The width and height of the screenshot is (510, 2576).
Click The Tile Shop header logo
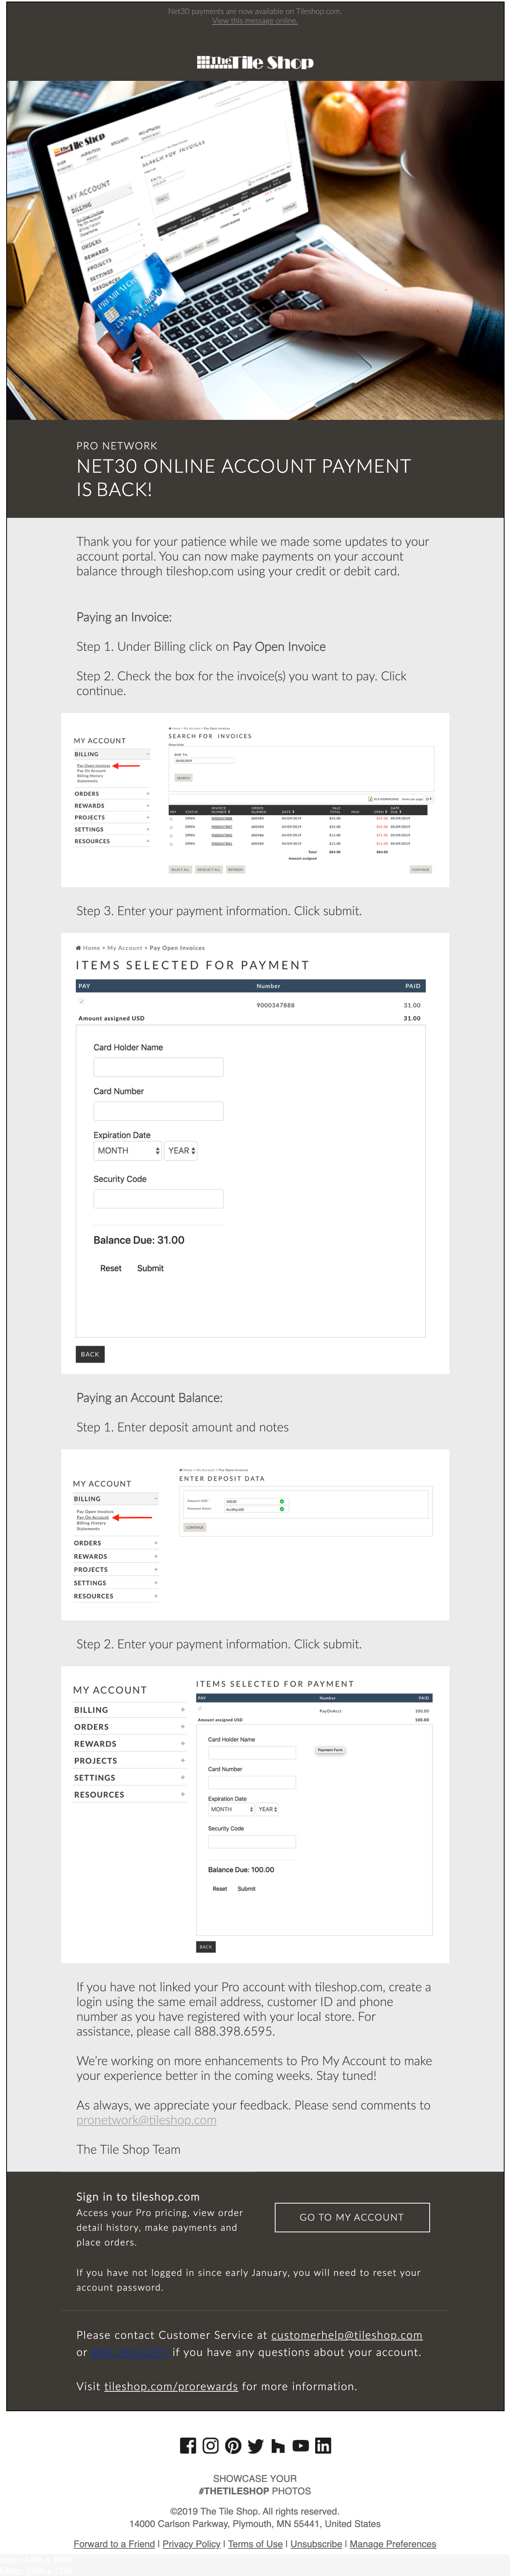point(255,62)
